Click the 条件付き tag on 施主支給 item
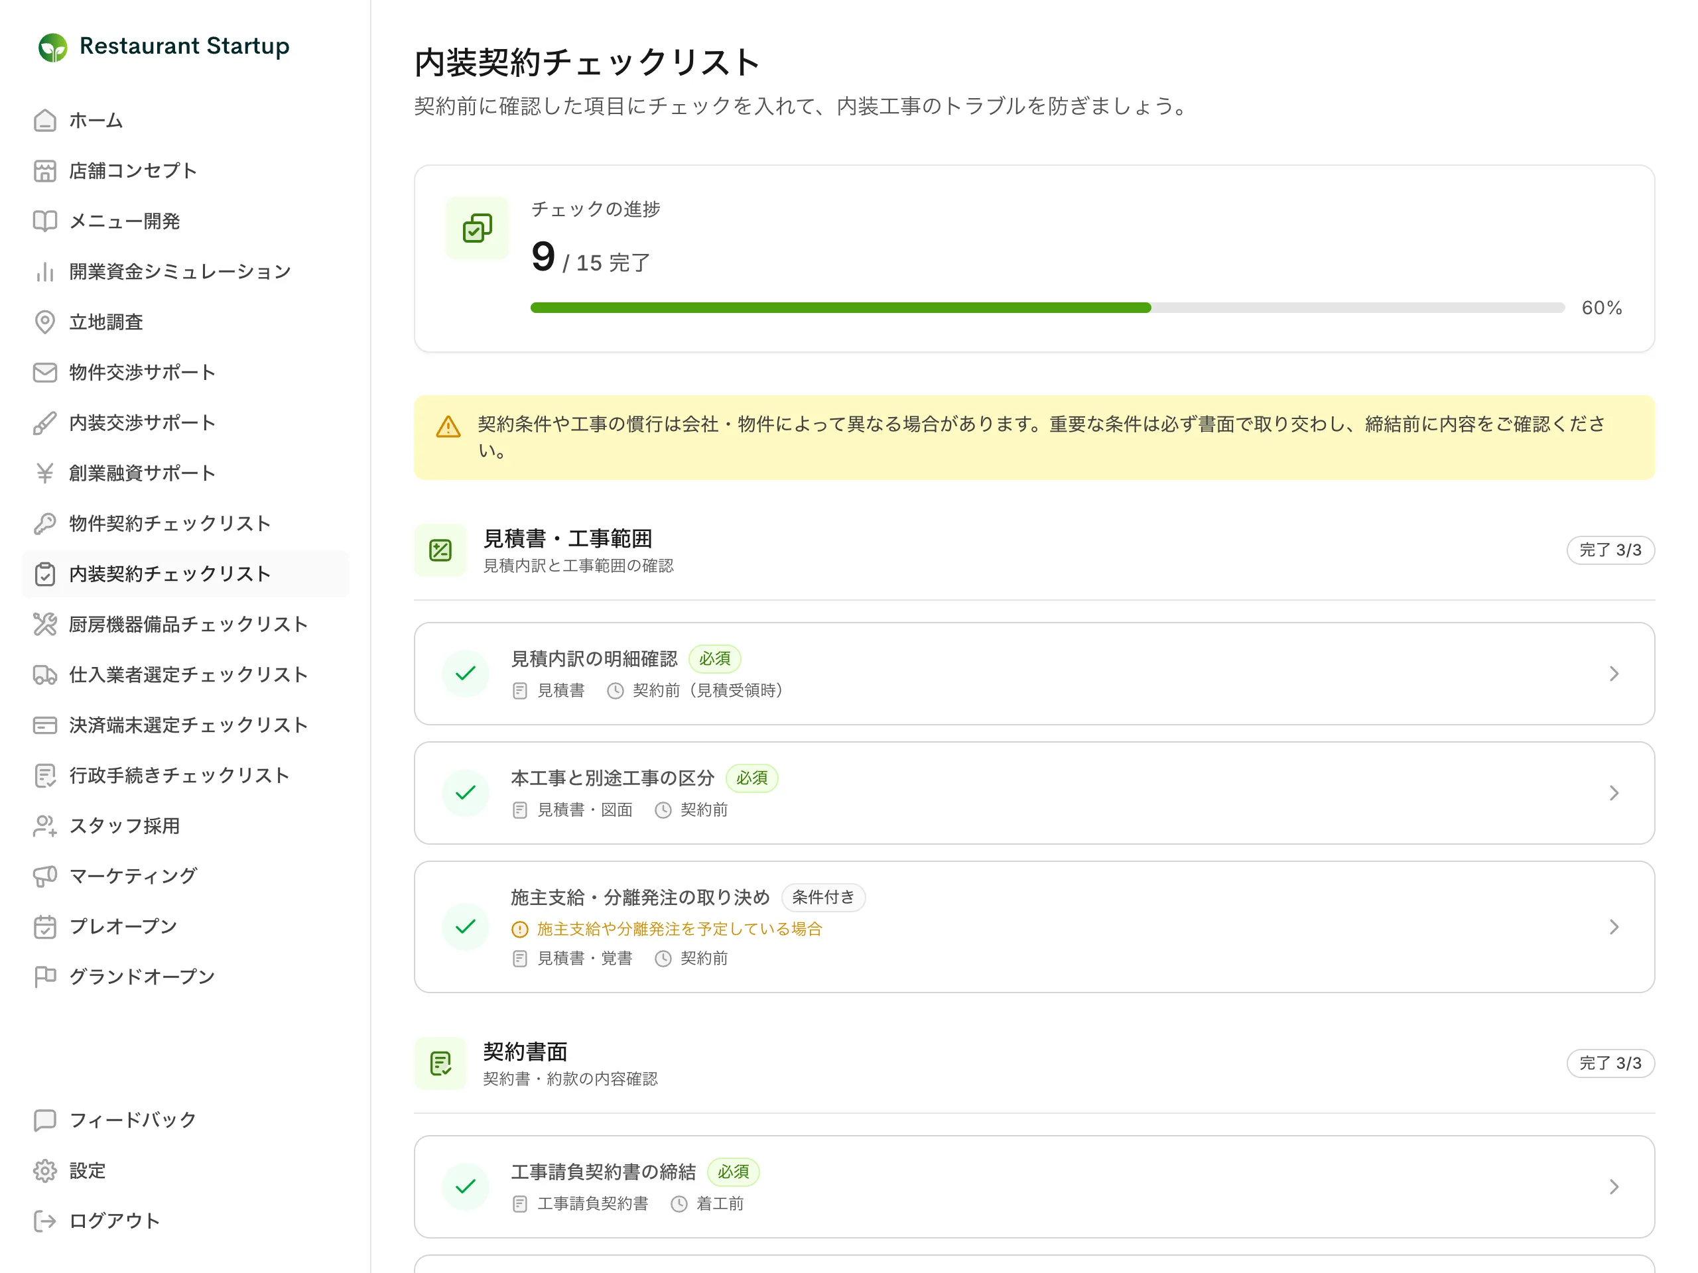This screenshot has height=1273, width=1698. point(823,898)
